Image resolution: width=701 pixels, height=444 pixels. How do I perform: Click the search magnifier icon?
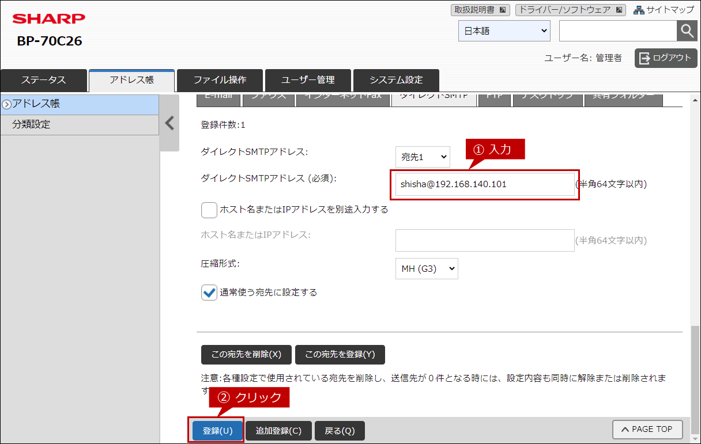tap(687, 31)
